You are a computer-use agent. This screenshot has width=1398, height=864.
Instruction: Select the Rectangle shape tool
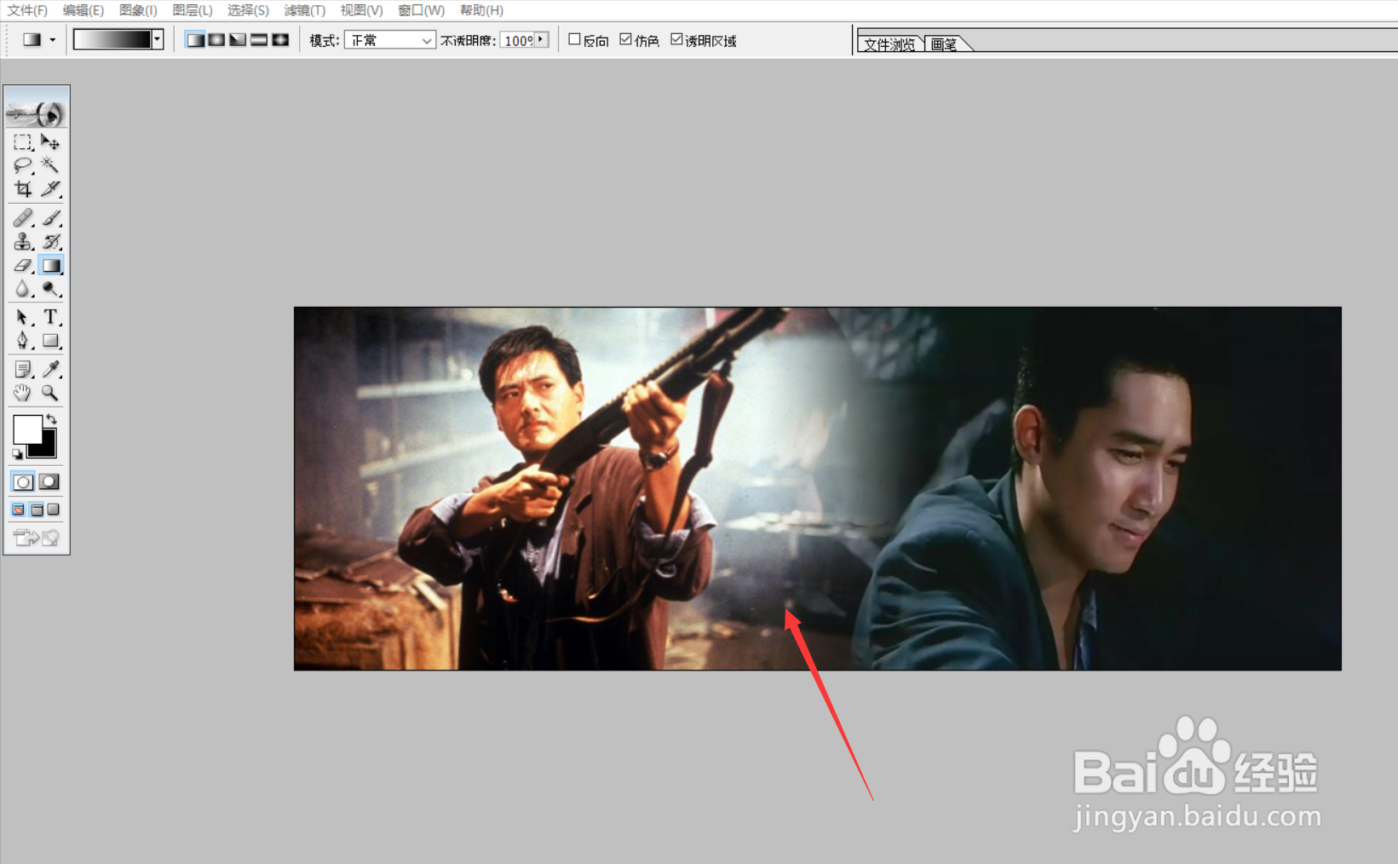coord(50,341)
